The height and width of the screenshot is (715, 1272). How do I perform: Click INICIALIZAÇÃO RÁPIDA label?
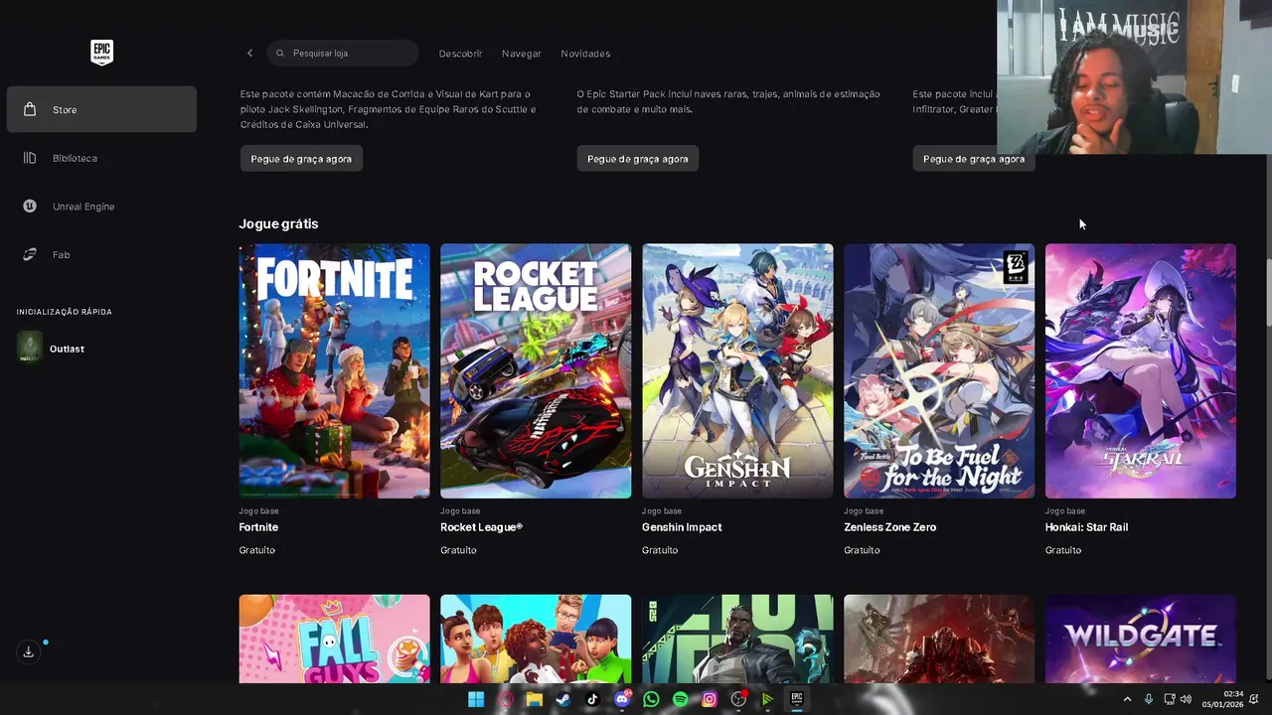[64, 312]
